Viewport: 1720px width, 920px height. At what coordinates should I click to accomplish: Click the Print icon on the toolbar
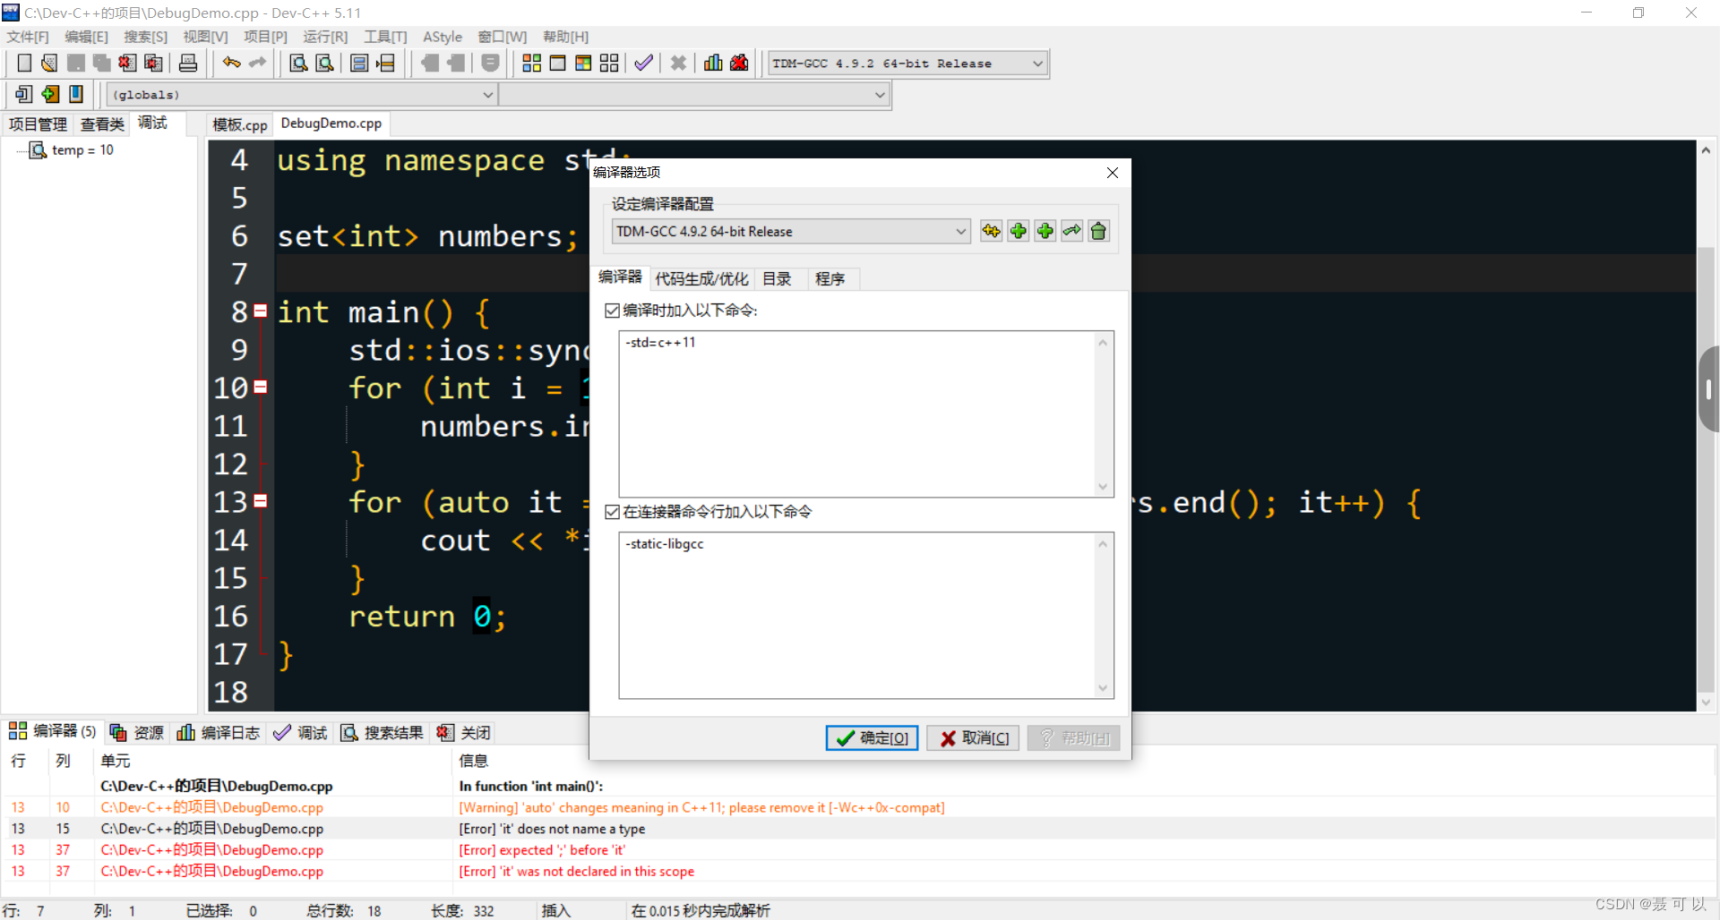pyautogui.click(x=187, y=63)
